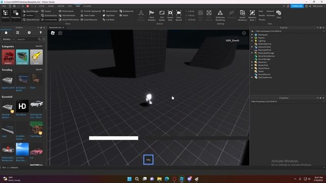Stop the running playtest
Screen dimensions: 326x183
click(28, 6)
